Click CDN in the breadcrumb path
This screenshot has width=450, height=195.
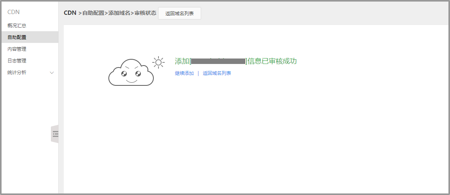(x=70, y=13)
